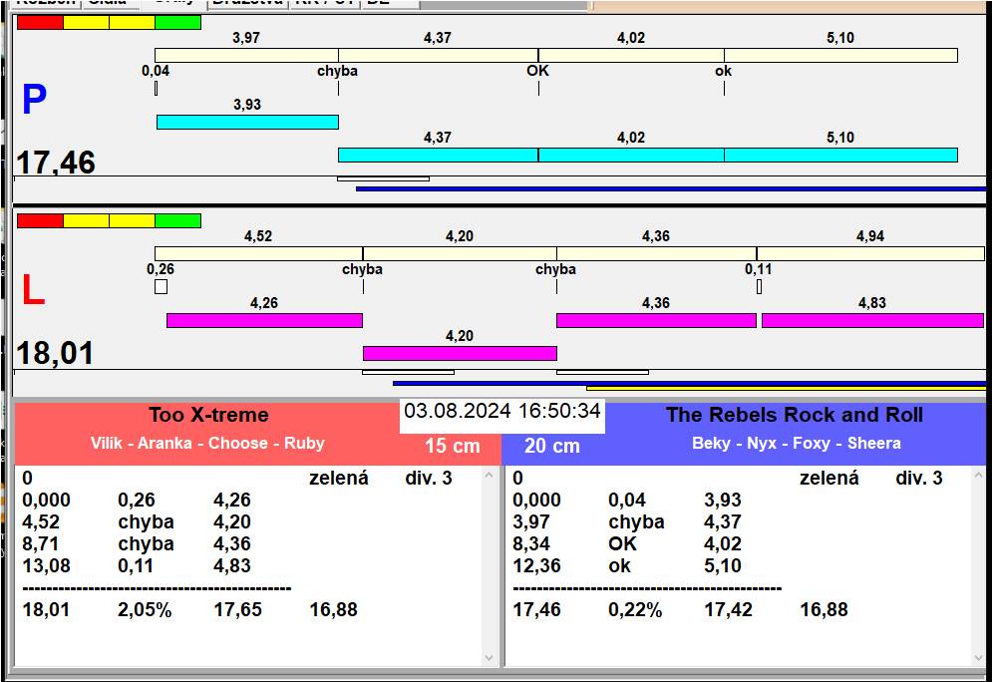992x682 pixels.
Task: Select the cyan bar labeled 4,02
Action: tap(631, 155)
